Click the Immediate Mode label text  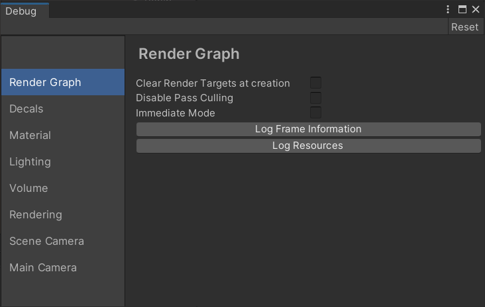click(176, 113)
